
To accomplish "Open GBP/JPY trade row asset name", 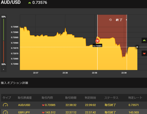I will (24, 112).
